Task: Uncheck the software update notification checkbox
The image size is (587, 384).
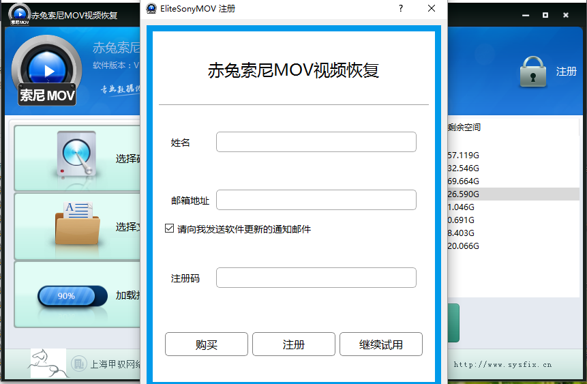Action: (169, 228)
